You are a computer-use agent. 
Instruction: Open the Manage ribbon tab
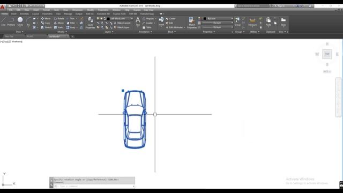(x=68, y=14)
